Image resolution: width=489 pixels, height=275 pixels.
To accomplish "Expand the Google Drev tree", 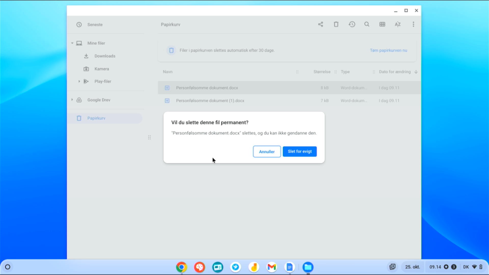I will (72, 100).
